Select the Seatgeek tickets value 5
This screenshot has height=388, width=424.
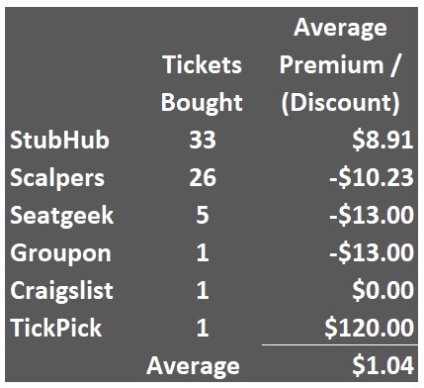203,215
